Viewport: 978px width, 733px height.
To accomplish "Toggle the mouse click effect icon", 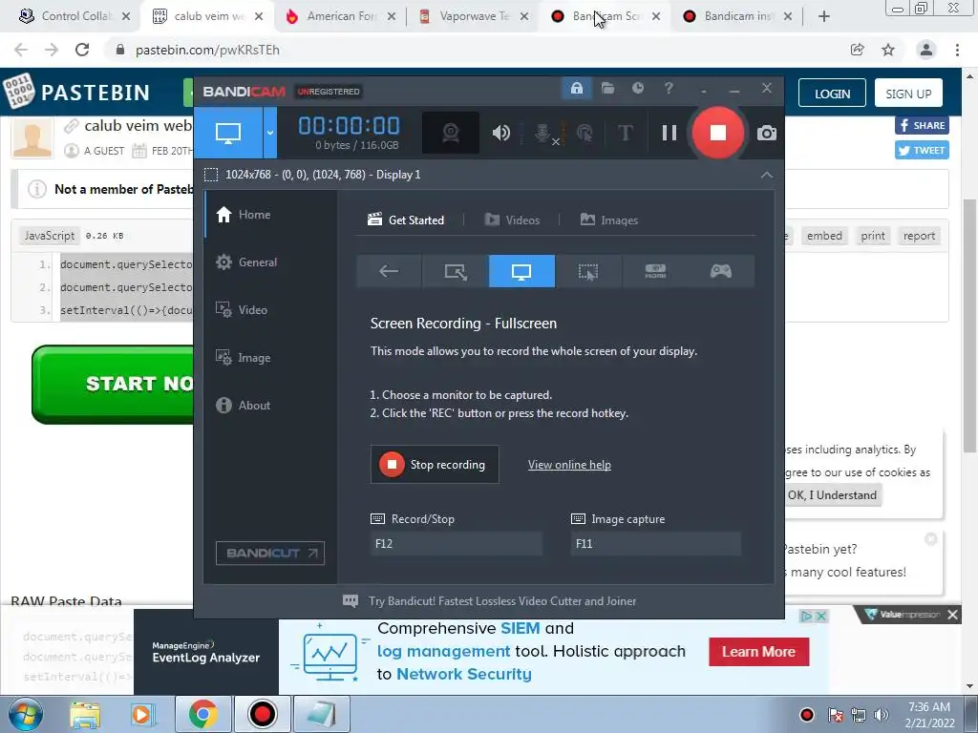I will coord(585,133).
